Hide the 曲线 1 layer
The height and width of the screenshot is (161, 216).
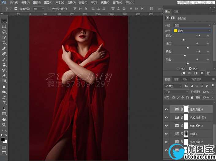[166, 134]
